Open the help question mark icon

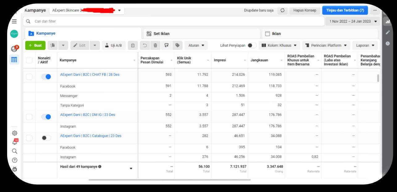tap(15, 160)
